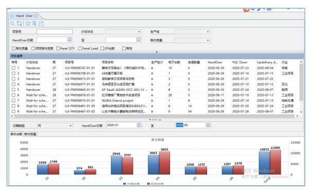Open calendar picker for top HandOver日期 field
The height and width of the screenshot is (192, 309).
coord(70,40)
